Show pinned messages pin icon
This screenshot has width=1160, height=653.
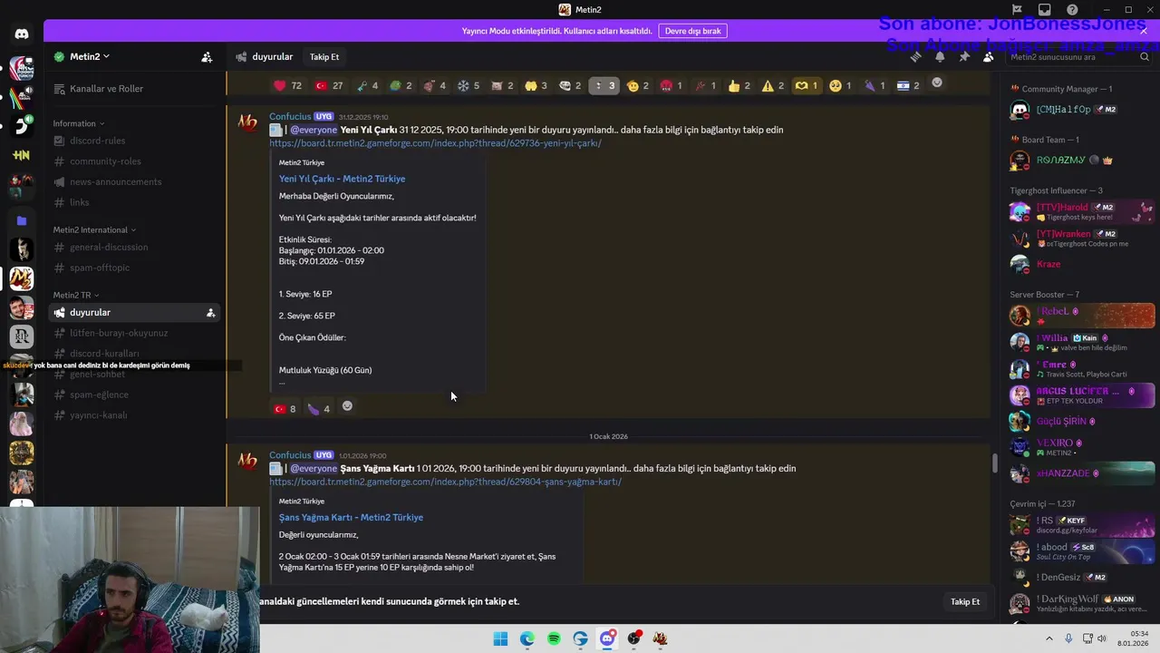(964, 56)
